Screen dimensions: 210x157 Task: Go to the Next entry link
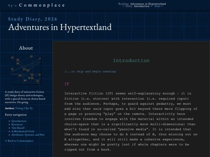pyautogui.click(x=159, y=6)
